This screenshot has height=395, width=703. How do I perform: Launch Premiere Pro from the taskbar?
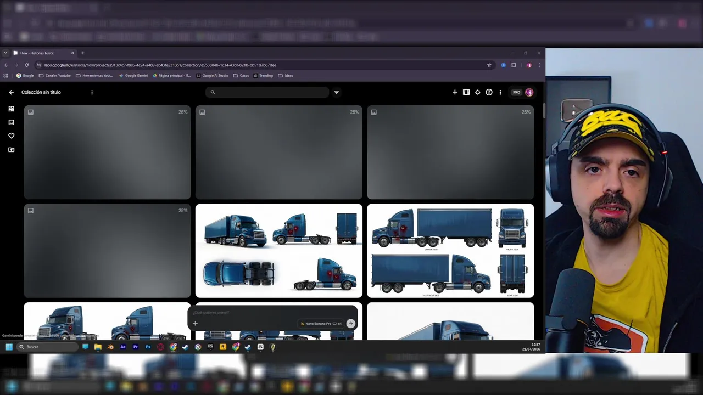click(x=136, y=347)
